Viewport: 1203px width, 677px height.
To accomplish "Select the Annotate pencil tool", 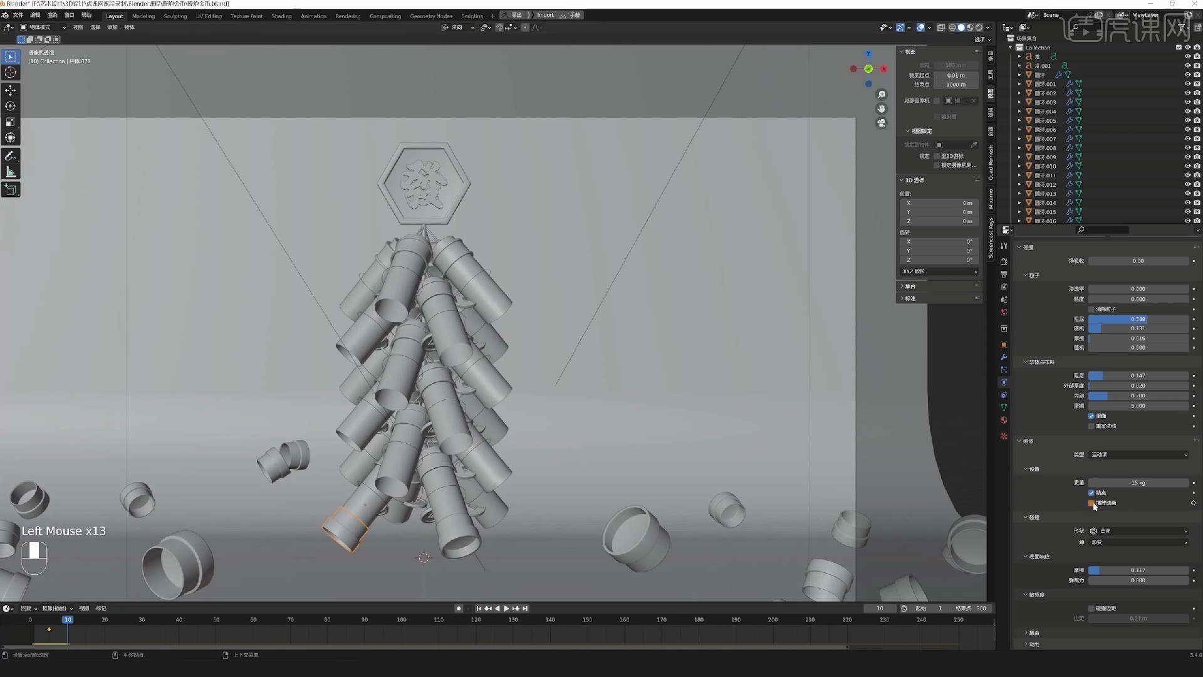I will coord(11,155).
